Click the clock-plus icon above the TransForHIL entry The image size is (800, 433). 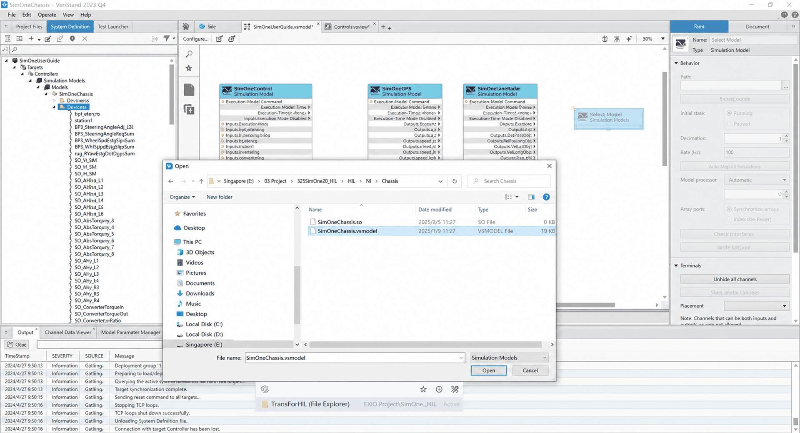(x=439, y=389)
